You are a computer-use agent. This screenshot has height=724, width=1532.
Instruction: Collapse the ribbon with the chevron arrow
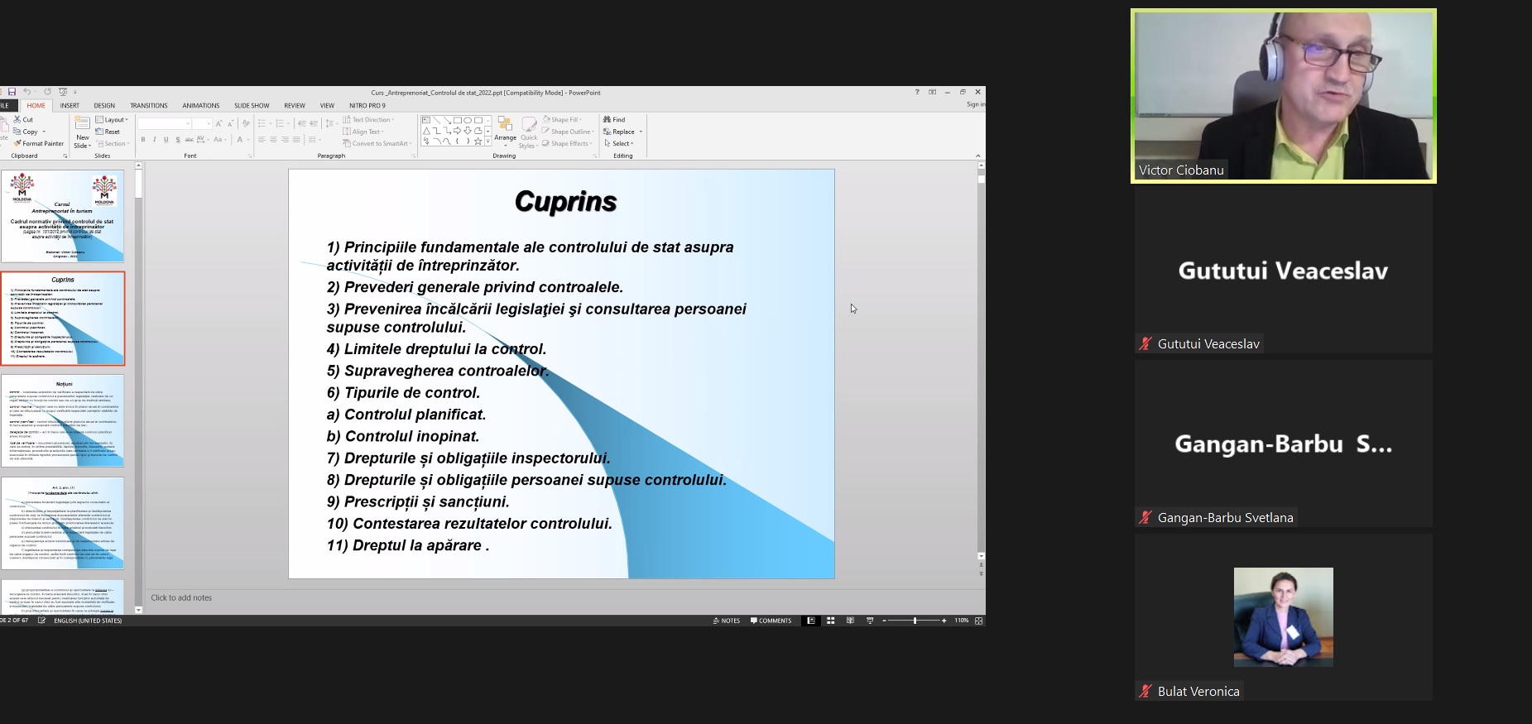tap(978, 156)
